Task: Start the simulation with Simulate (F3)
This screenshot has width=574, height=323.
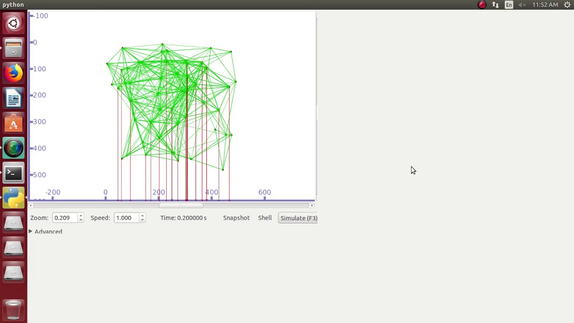Action: click(298, 218)
